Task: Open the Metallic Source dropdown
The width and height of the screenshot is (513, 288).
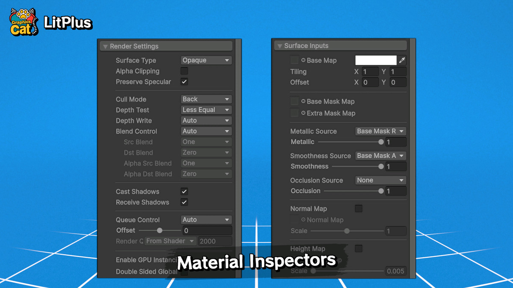Action: pos(380,131)
